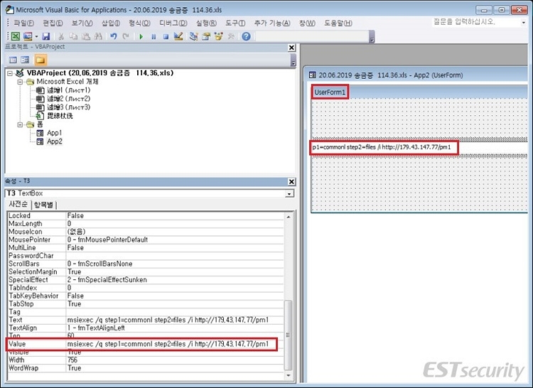Screen dimensions: 533x388
Task: Click the Paste toolbar icon
Action: (x=86, y=36)
